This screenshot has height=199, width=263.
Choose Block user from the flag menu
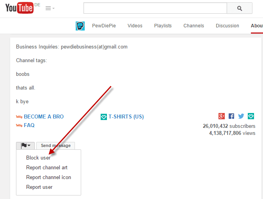[x=38, y=158]
